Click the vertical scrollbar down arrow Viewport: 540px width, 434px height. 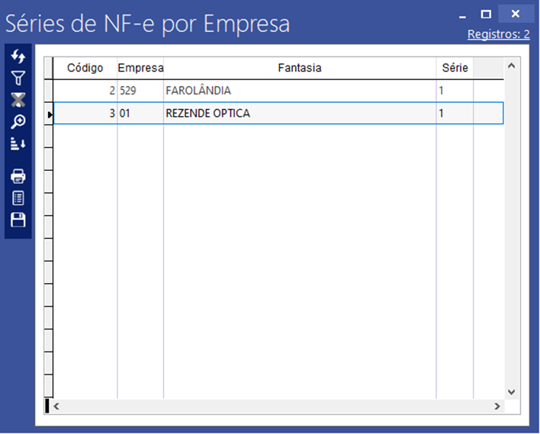coord(512,391)
